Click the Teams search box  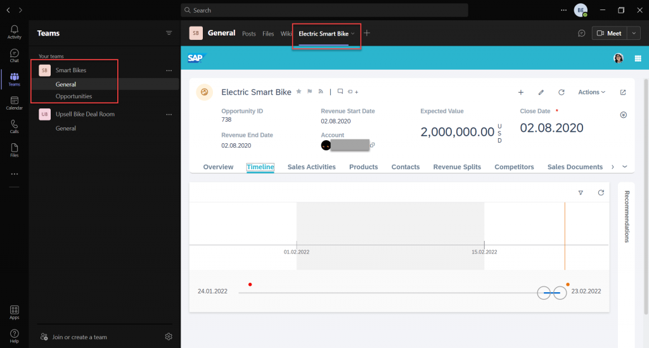(324, 10)
